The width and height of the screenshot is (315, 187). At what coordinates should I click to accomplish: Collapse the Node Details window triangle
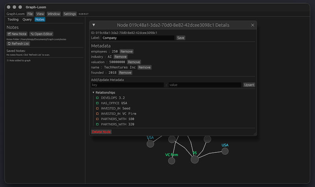(x=94, y=25)
